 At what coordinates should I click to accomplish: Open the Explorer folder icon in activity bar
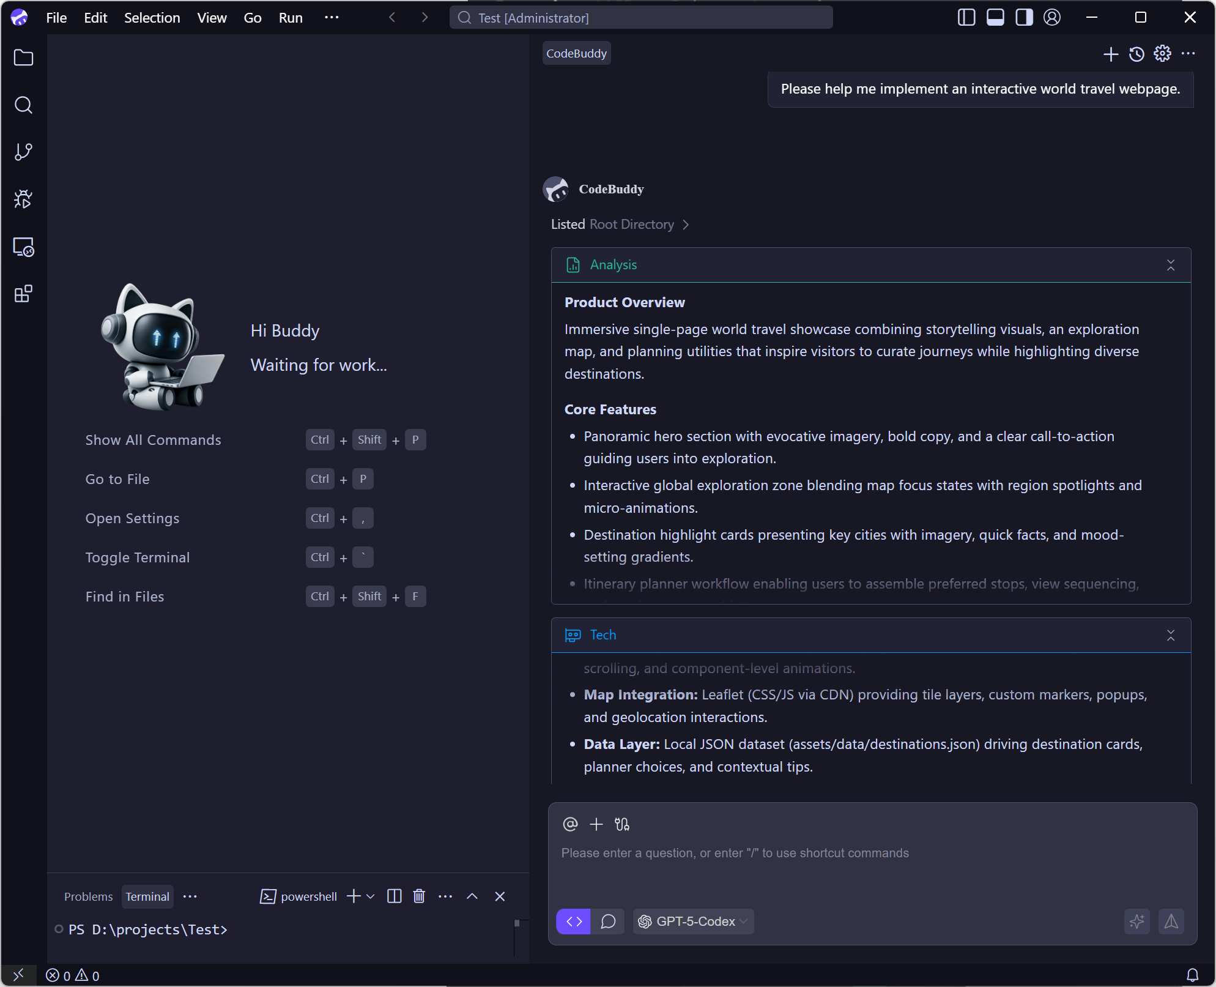pos(23,58)
